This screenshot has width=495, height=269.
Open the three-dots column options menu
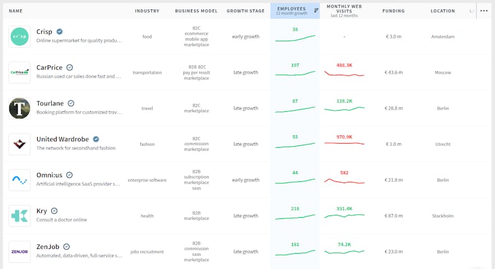coord(484,11)
